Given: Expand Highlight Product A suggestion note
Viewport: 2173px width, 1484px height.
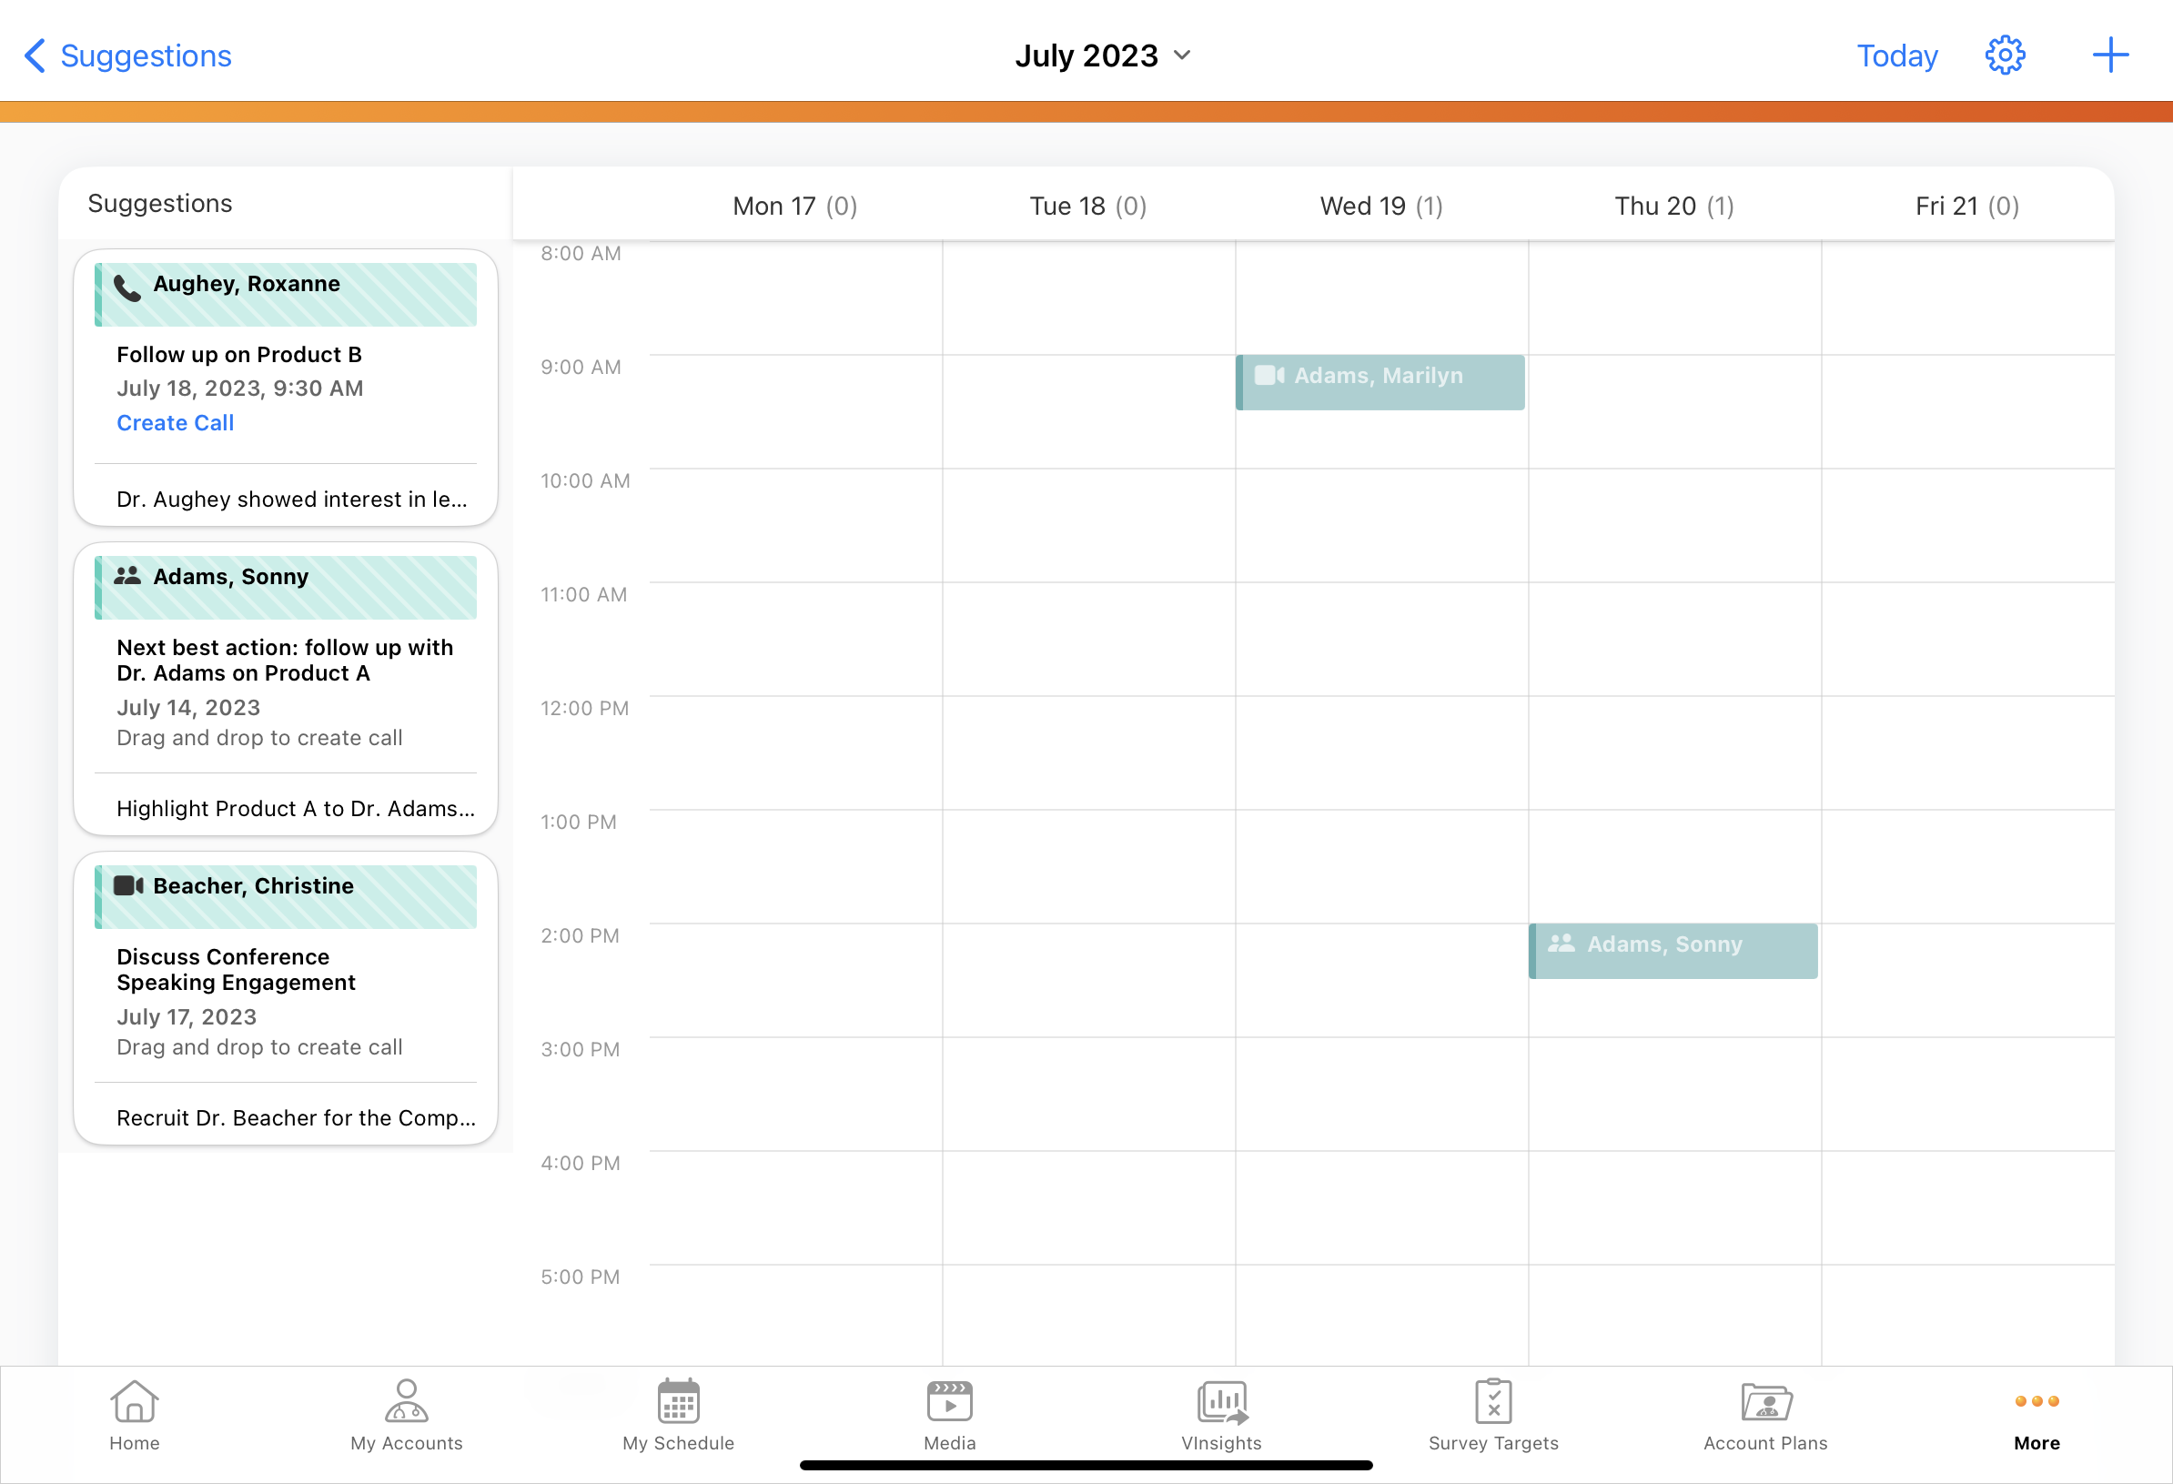Looking at the screenshot, I should (x=296, y=809).
